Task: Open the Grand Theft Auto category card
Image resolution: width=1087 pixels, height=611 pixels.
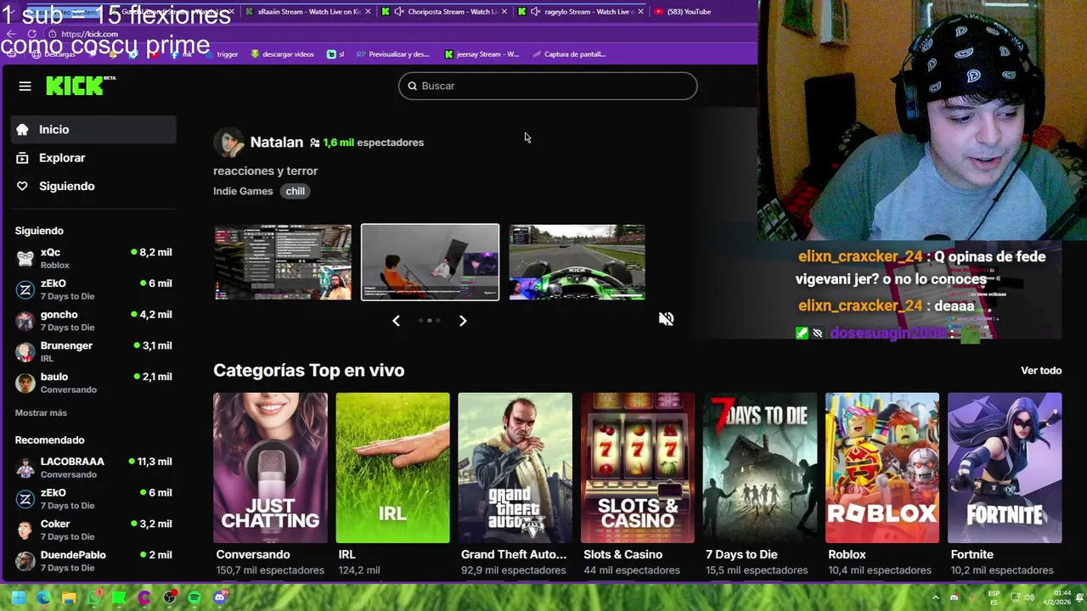Action: click(x=515, y=468)
